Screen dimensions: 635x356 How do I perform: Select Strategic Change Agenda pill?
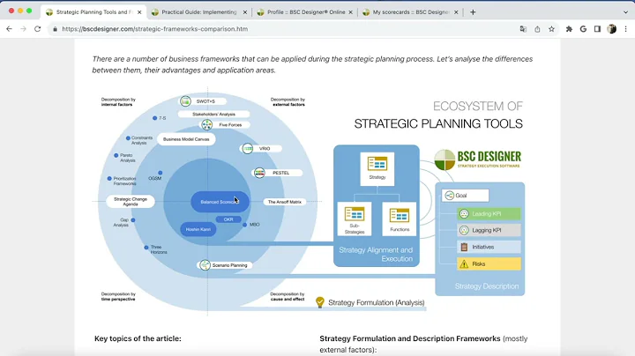(131, 202)
